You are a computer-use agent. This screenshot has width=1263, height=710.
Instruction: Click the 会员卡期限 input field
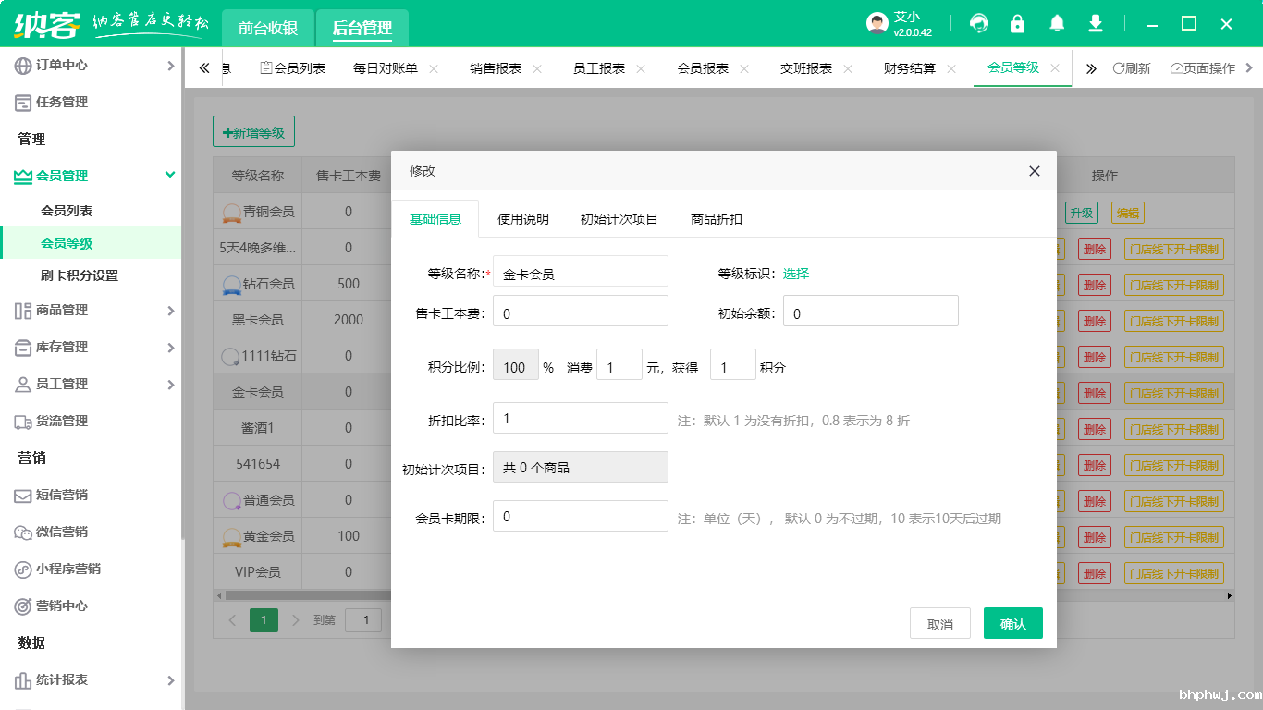tap(581, 516)
